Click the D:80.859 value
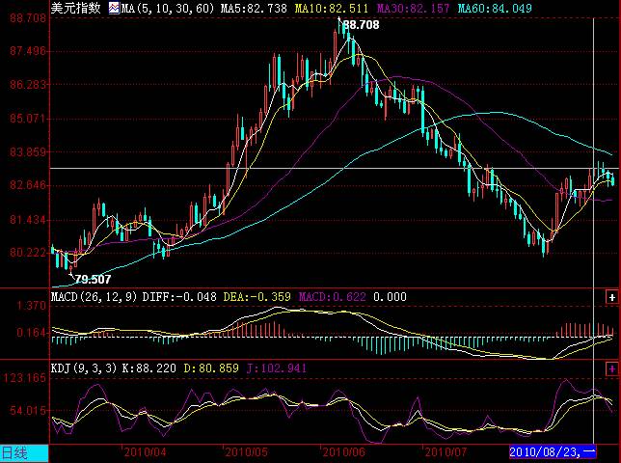 click(211, 368)
